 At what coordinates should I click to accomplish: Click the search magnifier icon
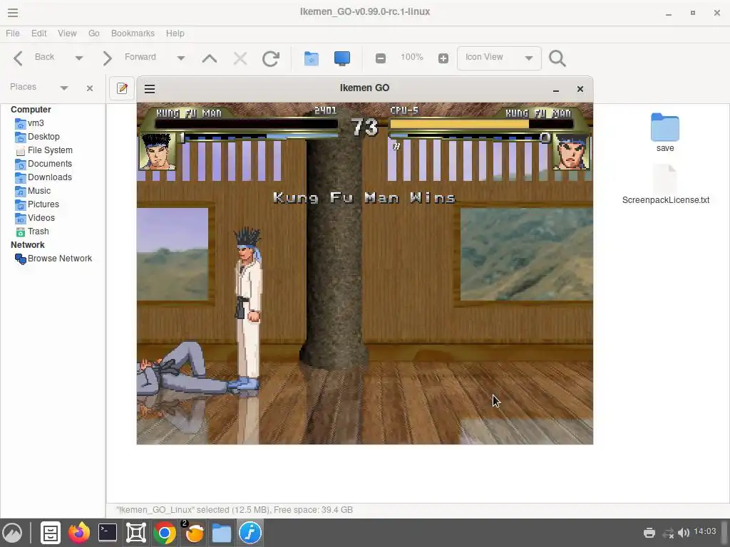click(x=557, y=58)
